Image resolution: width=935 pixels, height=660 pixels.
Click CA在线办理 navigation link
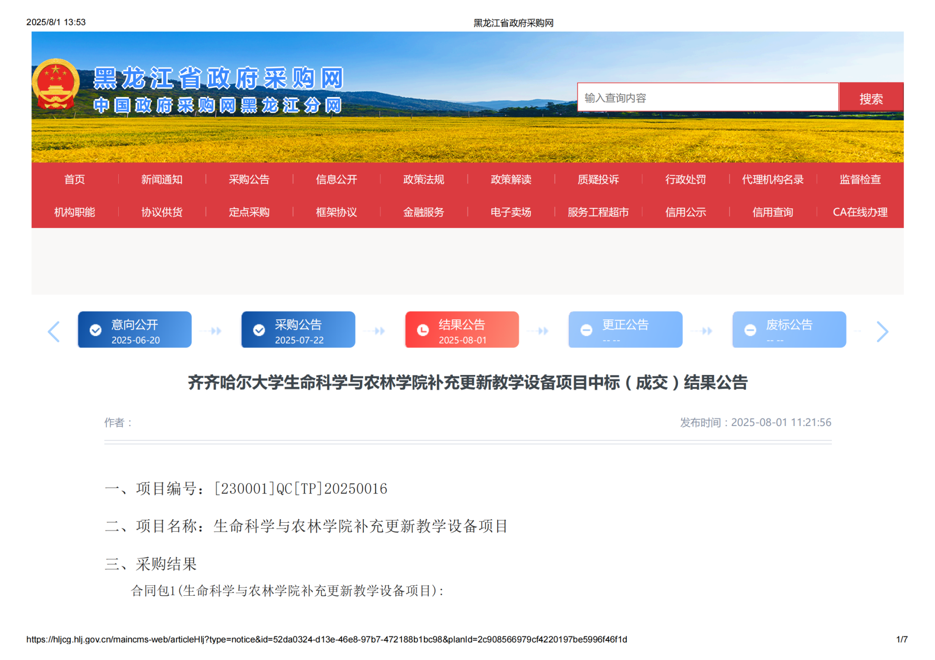pyautogui.click(x=860, y=212)
